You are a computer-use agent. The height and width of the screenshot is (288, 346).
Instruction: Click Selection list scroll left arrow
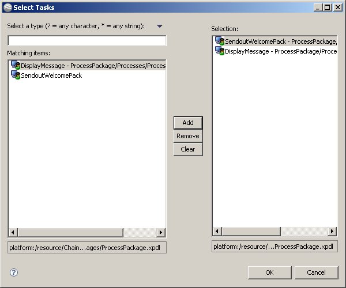(x=217, y=231)
